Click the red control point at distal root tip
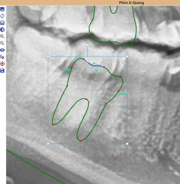The image size is (180, 184). point(53,125)
